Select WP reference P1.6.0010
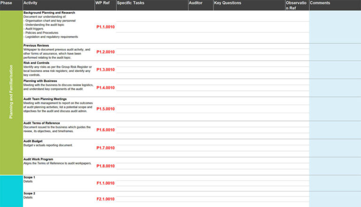 (105, 130)
